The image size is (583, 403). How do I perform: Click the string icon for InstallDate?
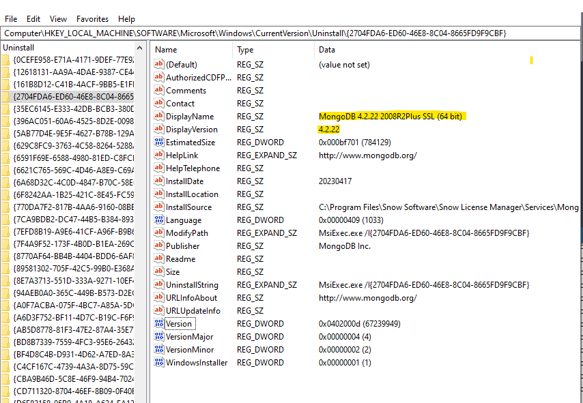pos(159,181)
